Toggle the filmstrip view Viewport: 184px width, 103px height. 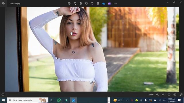click(3, 94)
